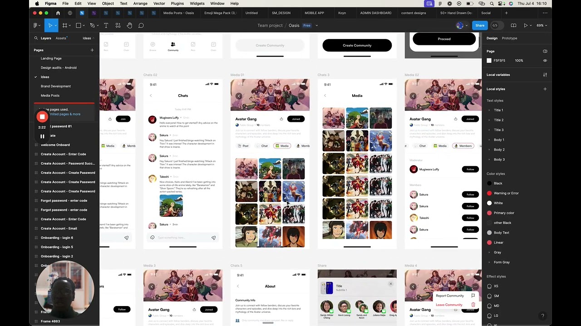
Task: Go to the Figma home tab
Action: tap(58, 13)
